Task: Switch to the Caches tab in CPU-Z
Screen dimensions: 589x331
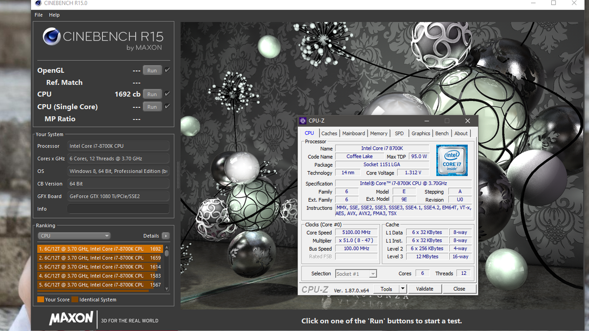Action: coord(329,134)
